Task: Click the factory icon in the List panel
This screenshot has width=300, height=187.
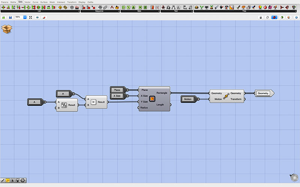Action: [x=77, y=7]
